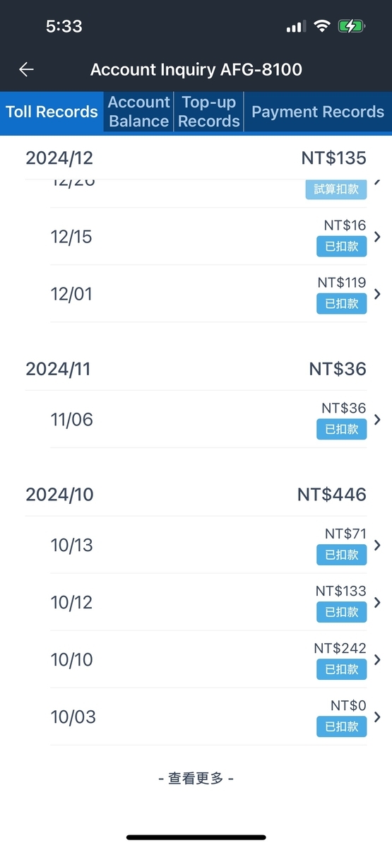
Task: Open the 11/06 record arrow
Action: pos(377,420)
